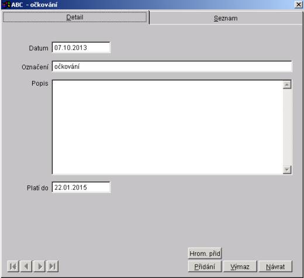Select the Platí do date field
Image resolution: width=304 pixels, height=278 pixels.
(81, 188)
